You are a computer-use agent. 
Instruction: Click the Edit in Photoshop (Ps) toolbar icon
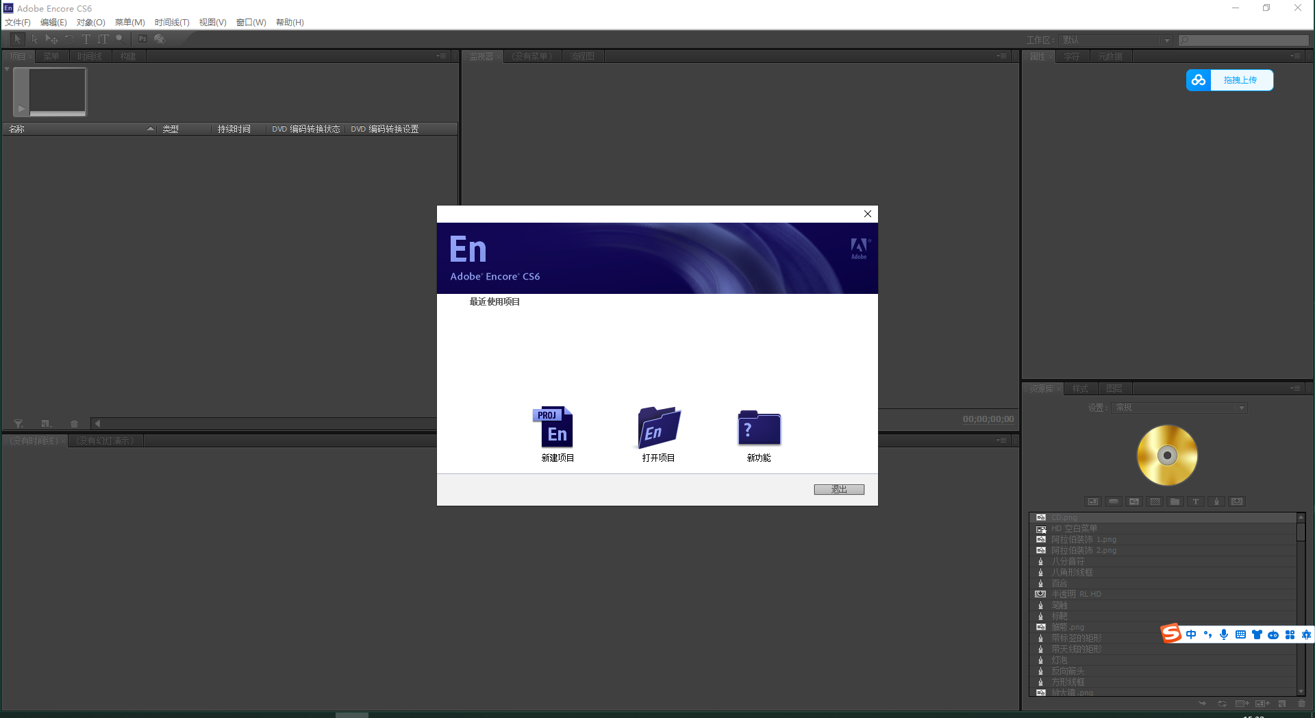[x=142, y=39]
